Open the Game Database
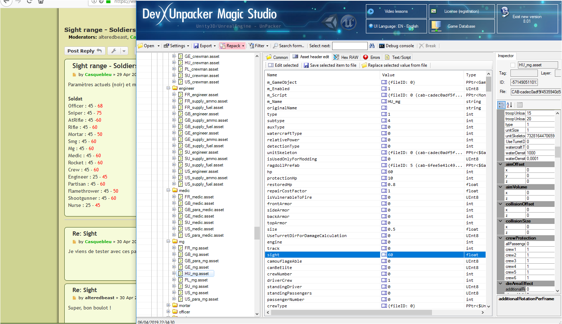 [461, 26]
